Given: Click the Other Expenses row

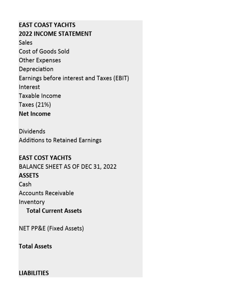Looking at the screenshot, I should [x=40, y=60].
